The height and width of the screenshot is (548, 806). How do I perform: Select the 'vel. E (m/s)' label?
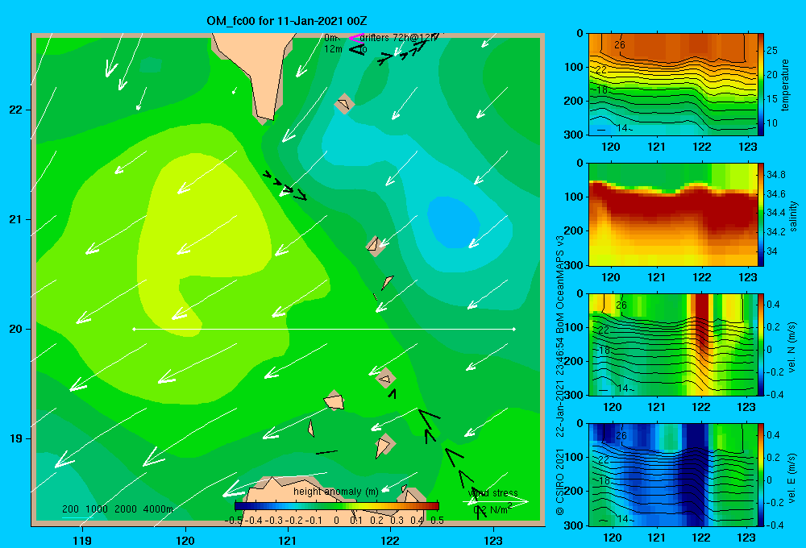point(791,476)
